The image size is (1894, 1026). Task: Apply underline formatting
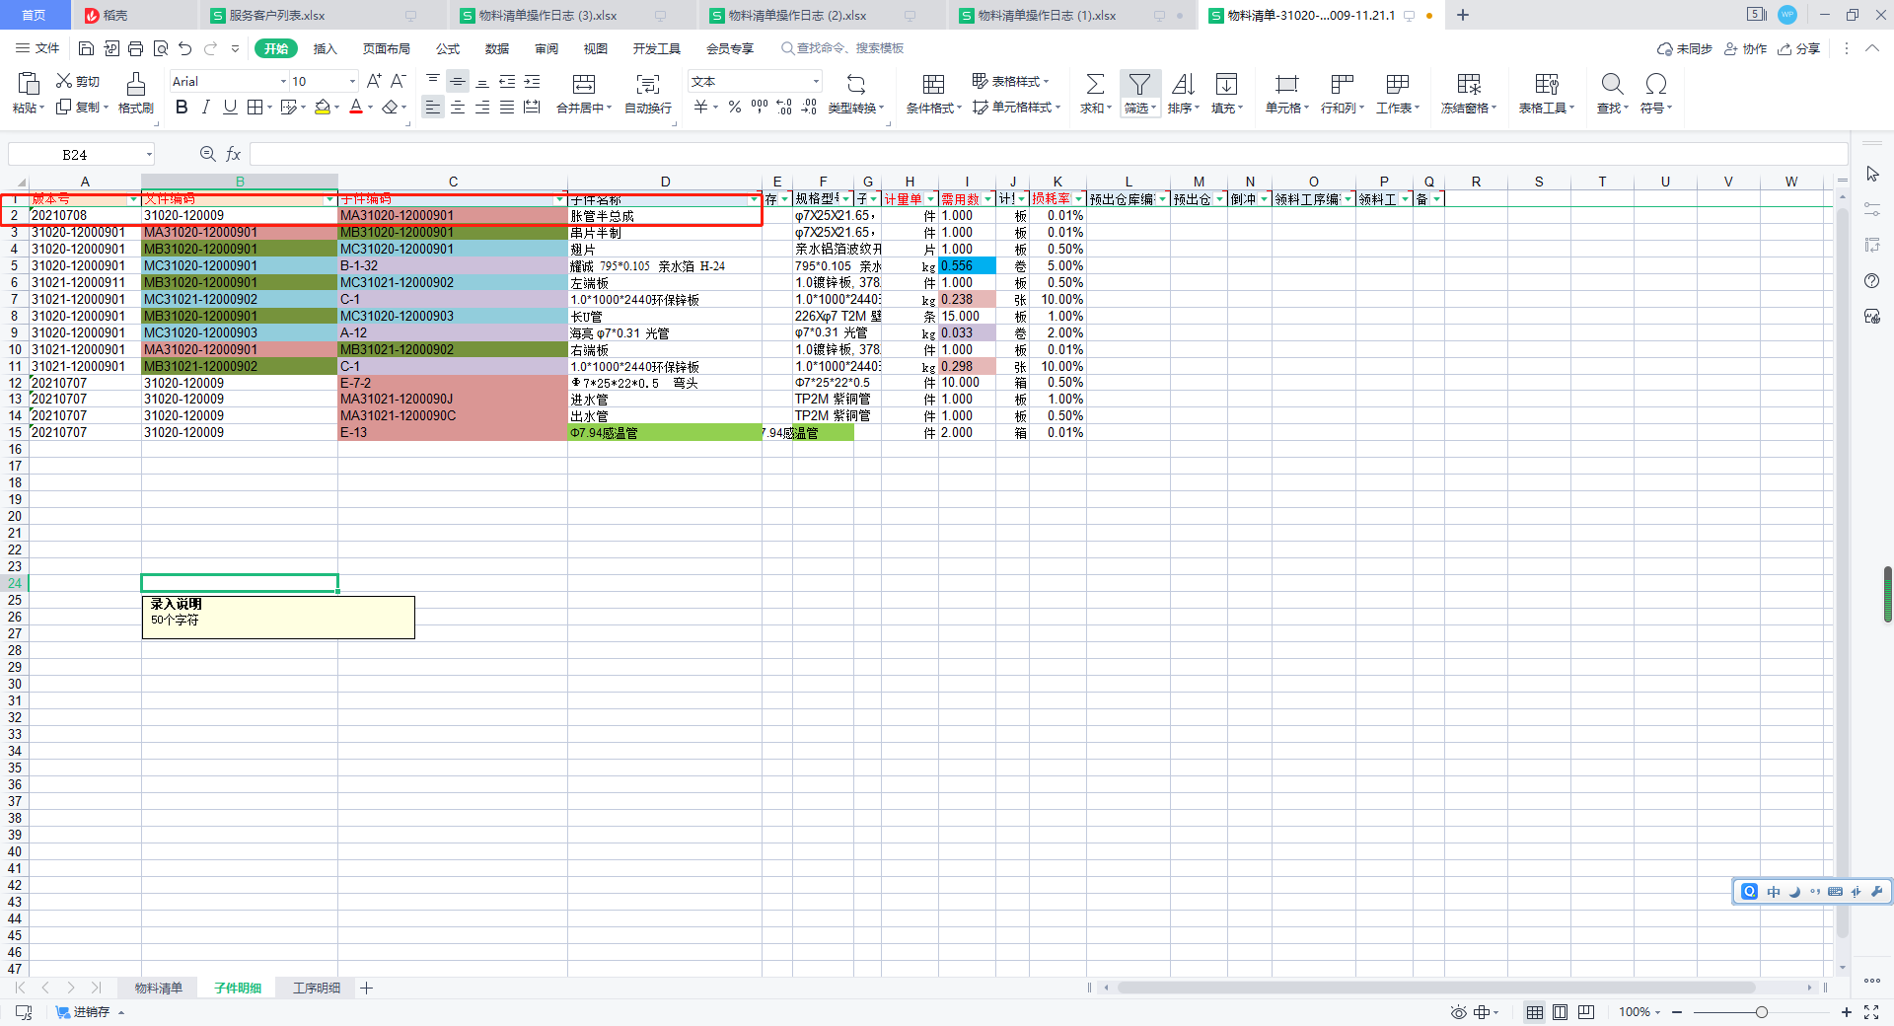230,107
